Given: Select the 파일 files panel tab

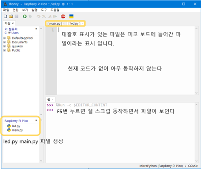Looking at the screenshot, I should click(x=8, y=23).
